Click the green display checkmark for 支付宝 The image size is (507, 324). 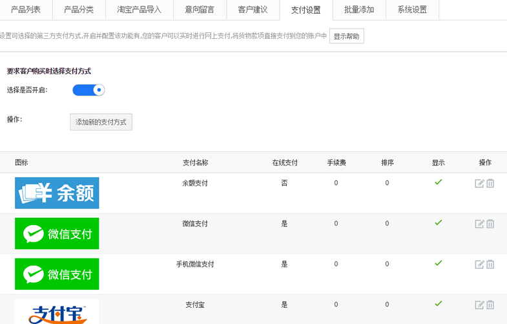coord(439,303)
